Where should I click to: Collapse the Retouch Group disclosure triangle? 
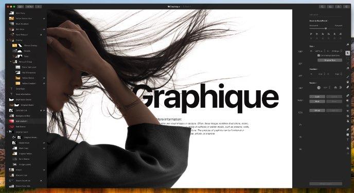tap(11, 62)
